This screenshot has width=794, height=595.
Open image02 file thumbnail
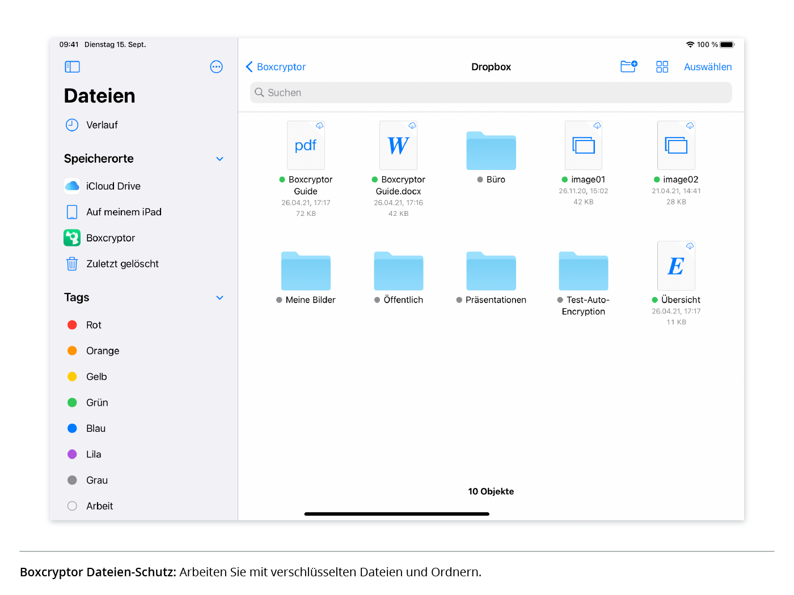(x=676, y=146)
